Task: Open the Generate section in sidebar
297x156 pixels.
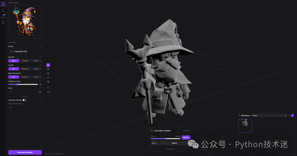Action: 3,4
